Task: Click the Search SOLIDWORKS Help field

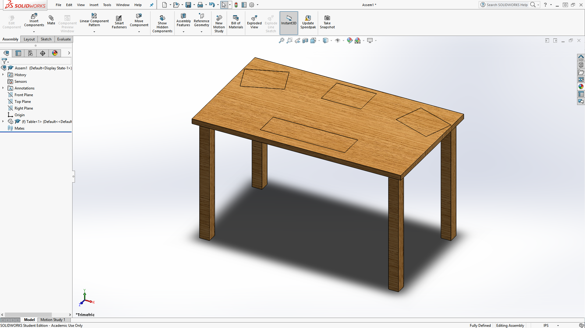Action: (507, 5)
